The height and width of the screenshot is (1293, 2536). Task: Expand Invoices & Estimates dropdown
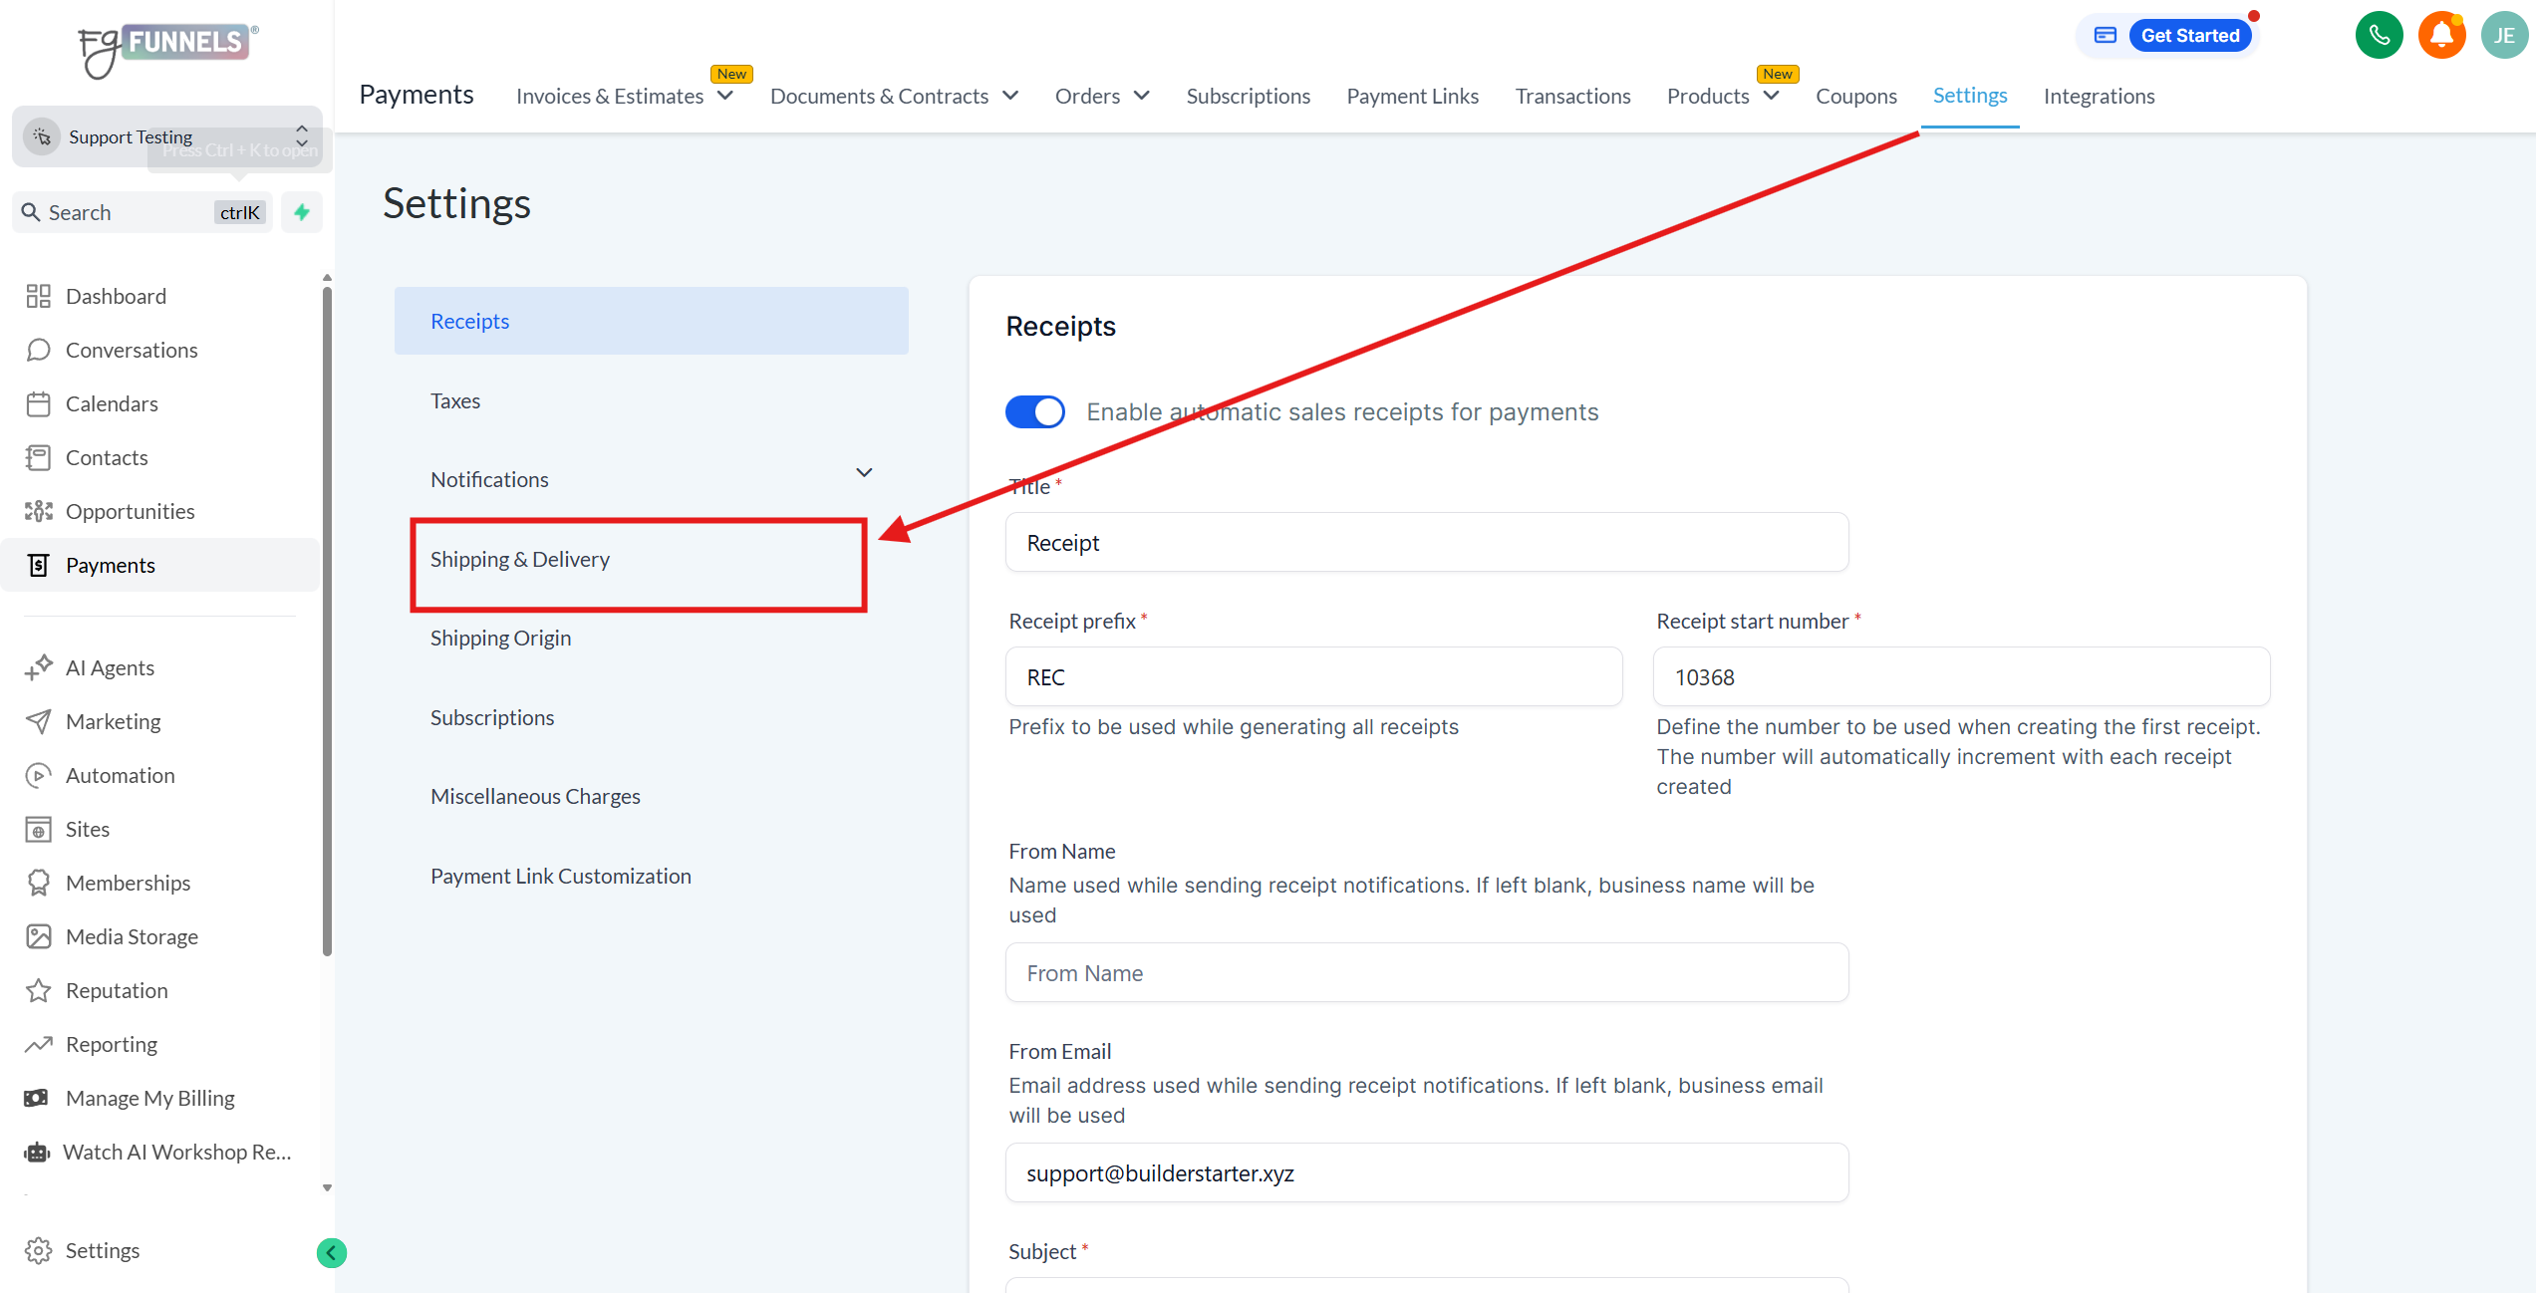click(725, 96)
